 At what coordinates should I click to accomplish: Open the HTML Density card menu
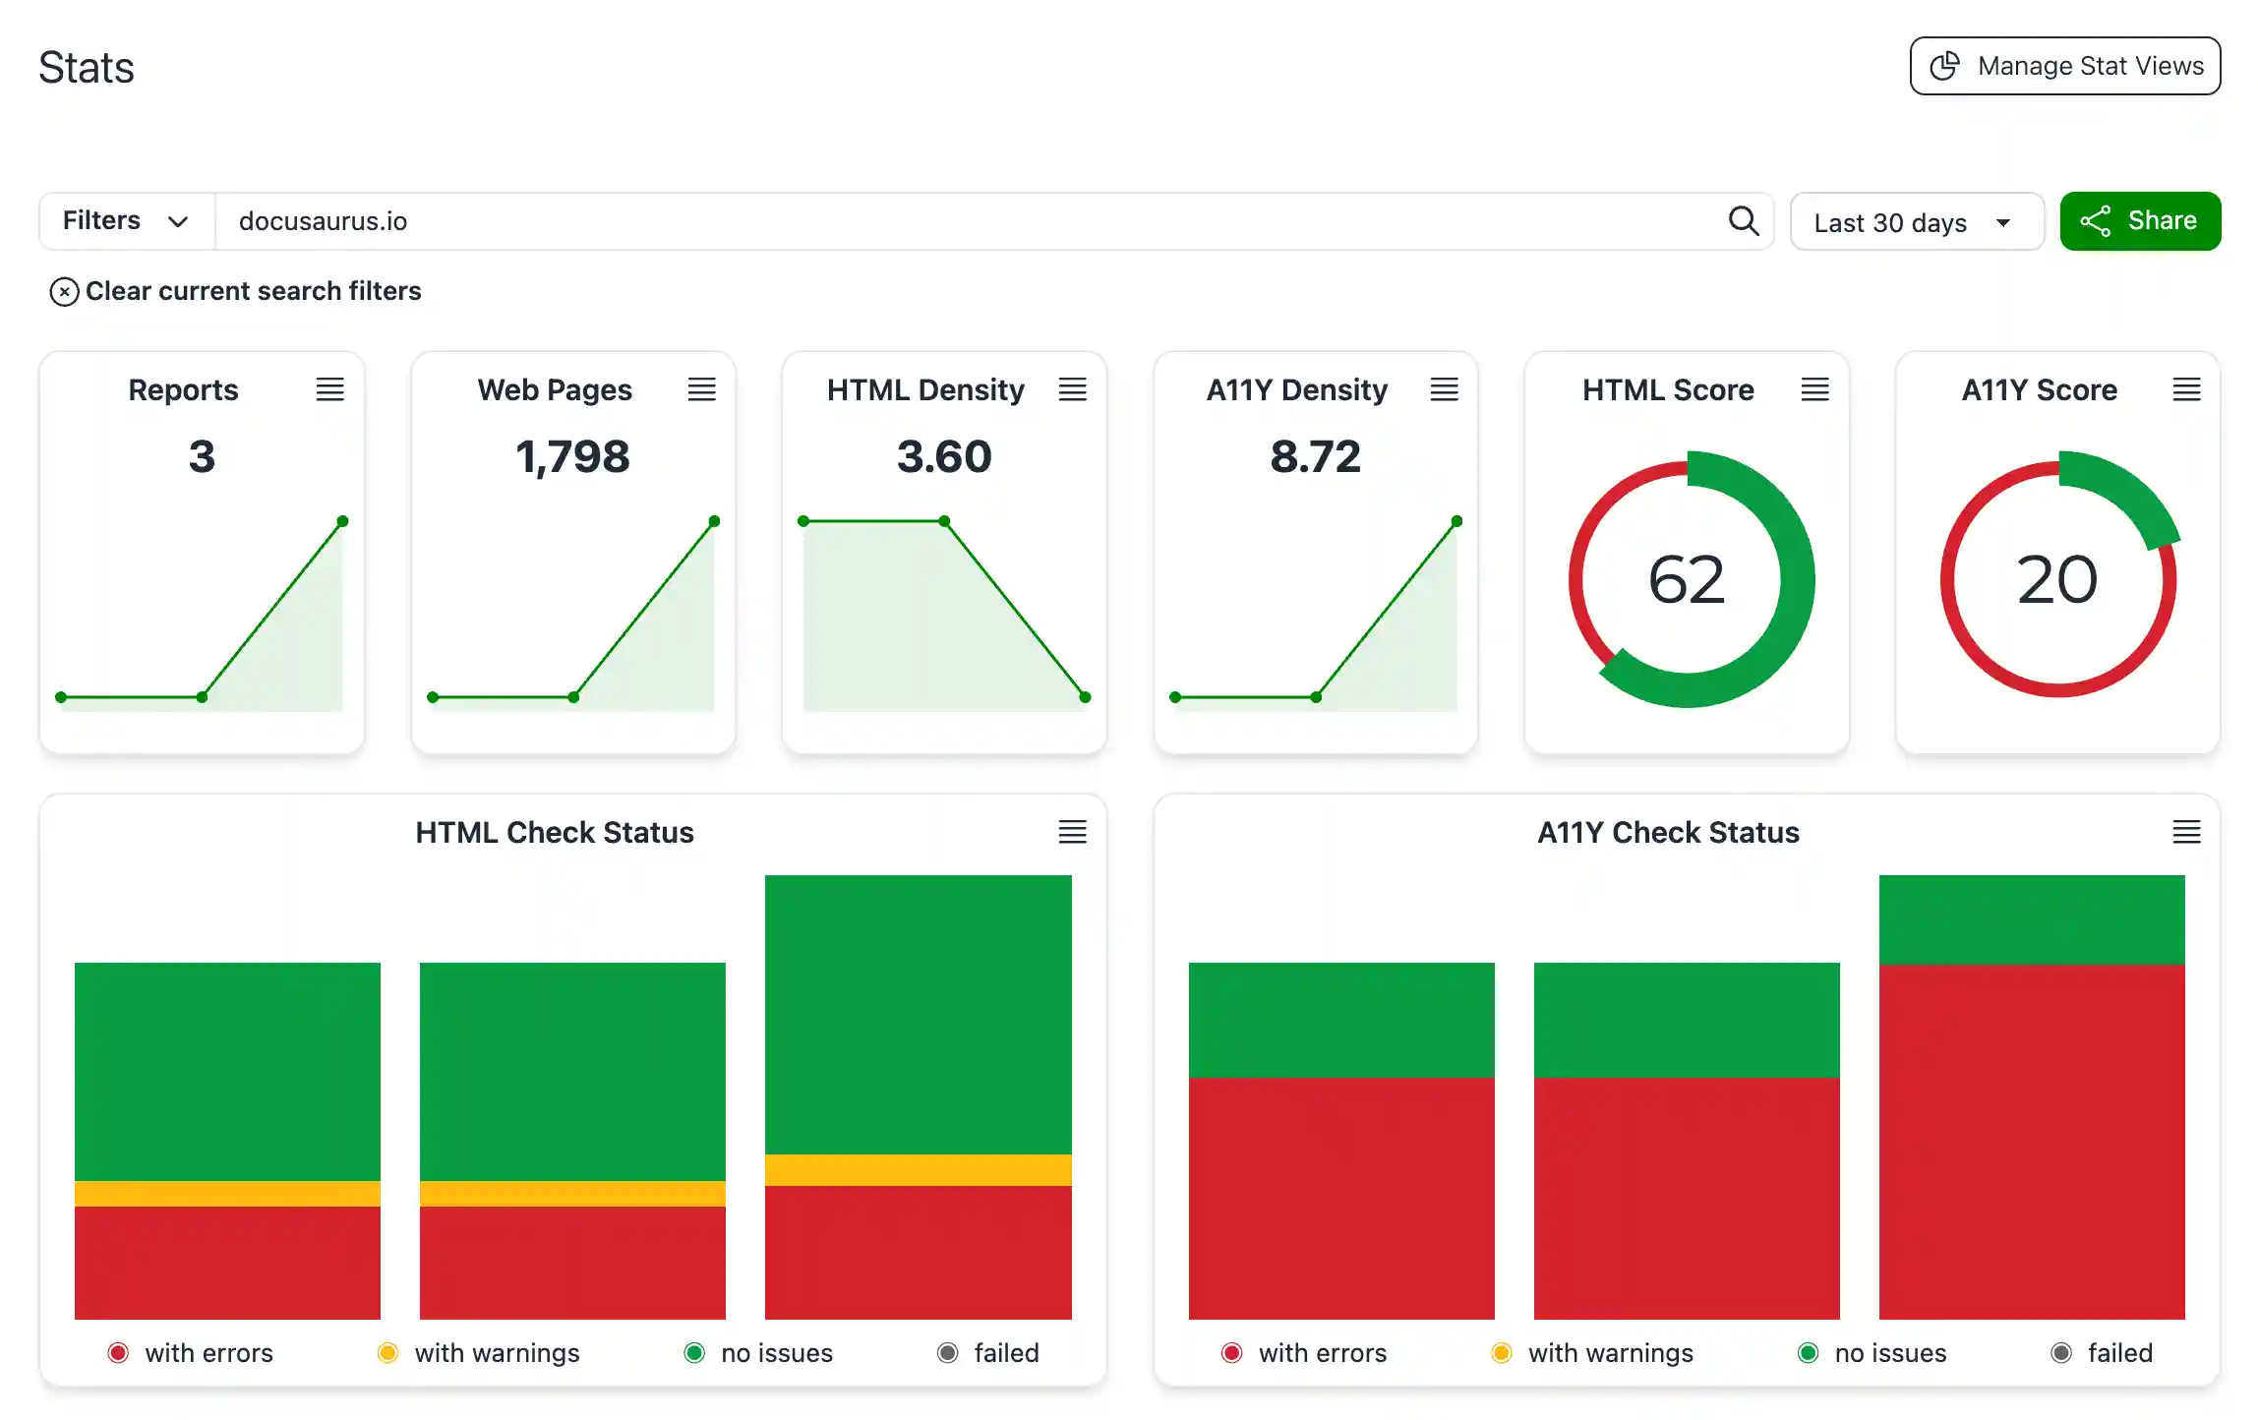[1073, 388]
